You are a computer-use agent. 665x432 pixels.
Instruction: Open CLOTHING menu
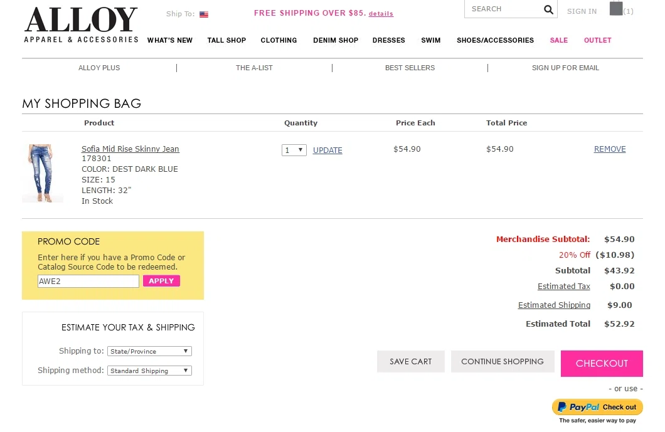pos(279,40)
